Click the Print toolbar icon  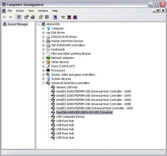(x=33, y=17)
